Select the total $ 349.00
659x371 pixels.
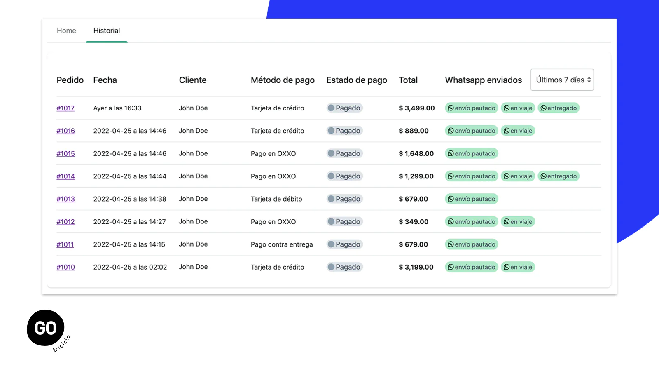[x=414, y=221]
